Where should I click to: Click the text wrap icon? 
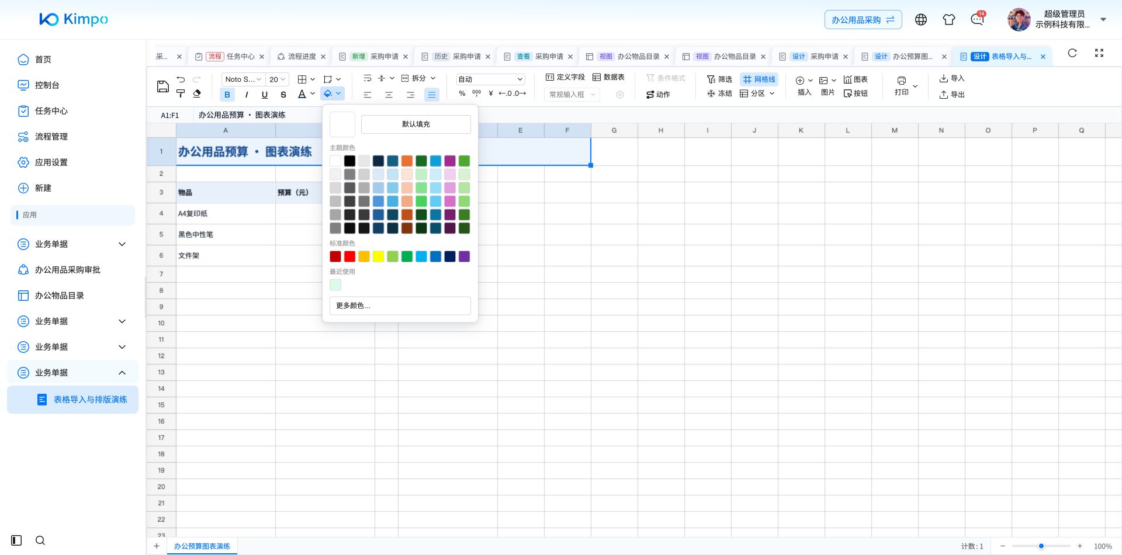(x=368, y=78)
